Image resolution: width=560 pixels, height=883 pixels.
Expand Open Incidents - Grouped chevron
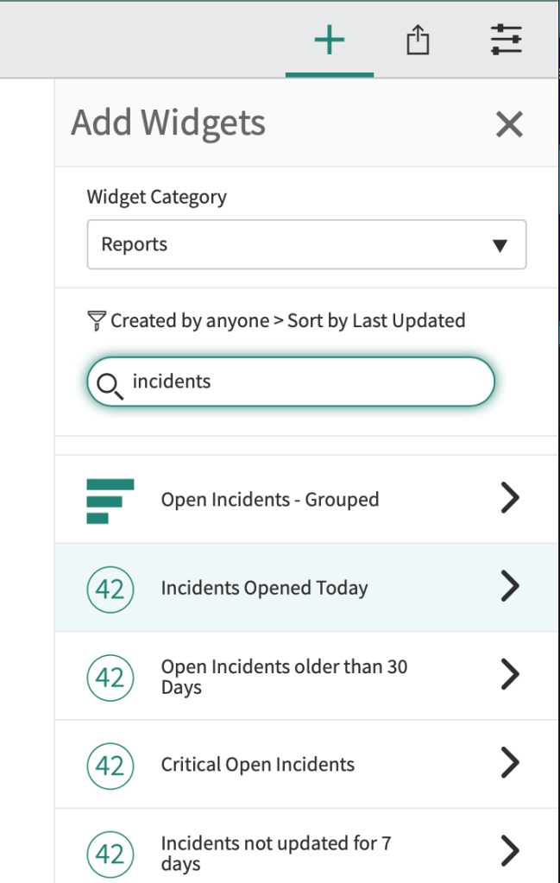pyautogui.click(x=510, y=498)
